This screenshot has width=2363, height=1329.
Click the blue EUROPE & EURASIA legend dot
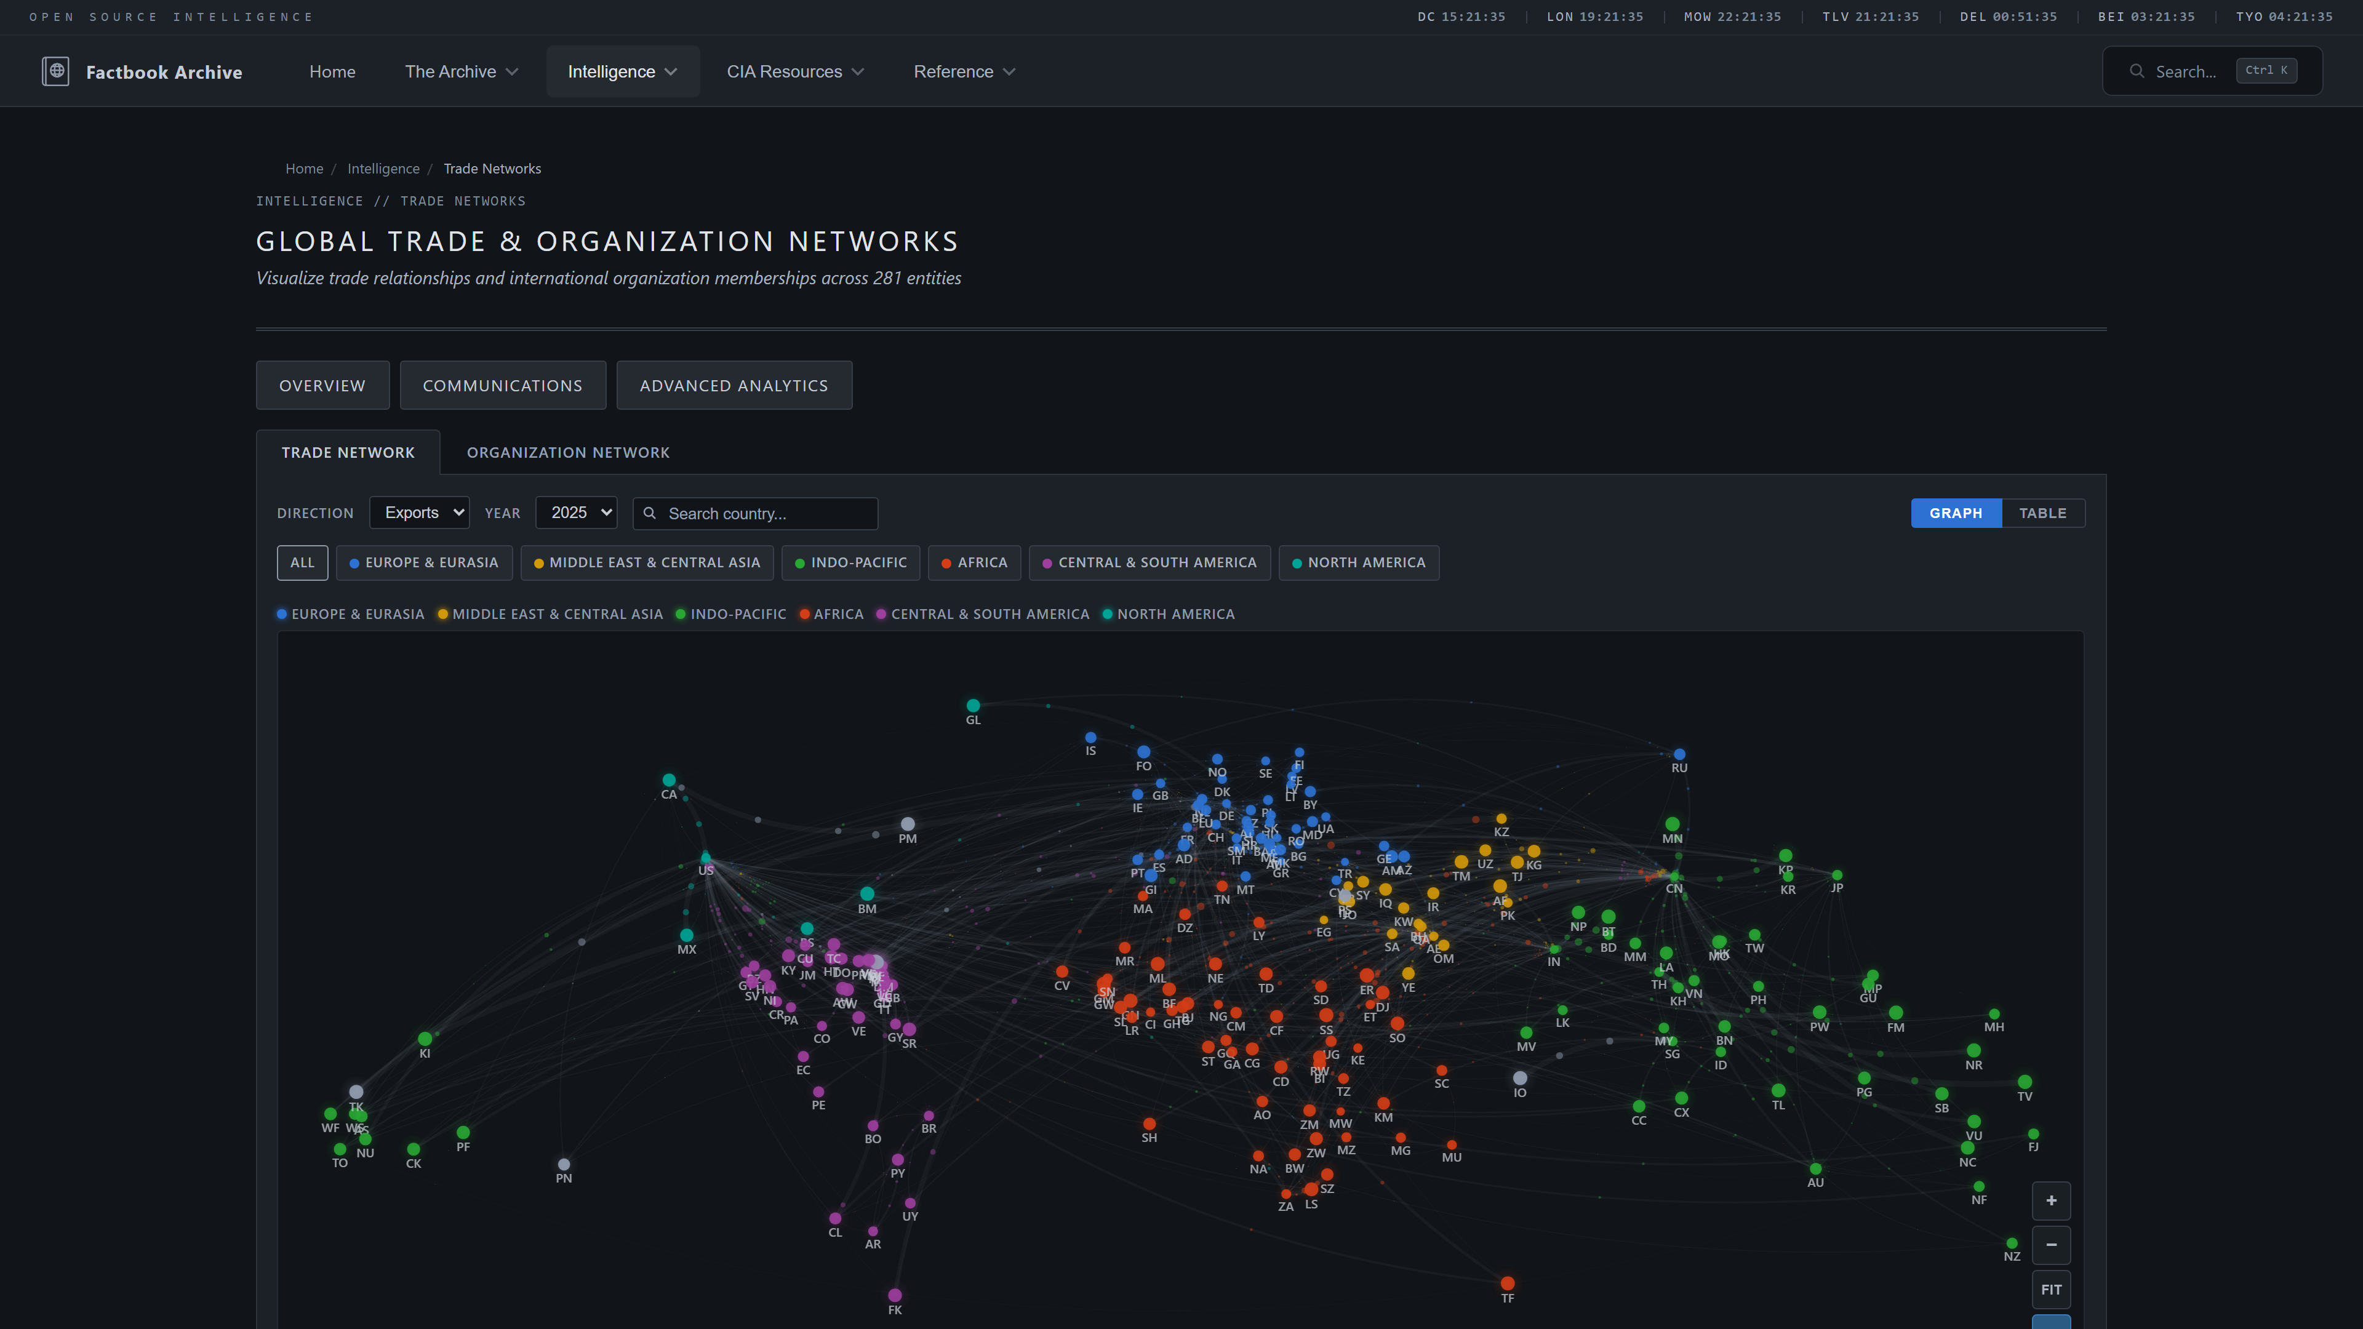[x=281, y=613]
